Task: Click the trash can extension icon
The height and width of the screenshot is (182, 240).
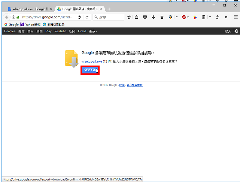Action: pyautogui.click(x=203, y=17)
